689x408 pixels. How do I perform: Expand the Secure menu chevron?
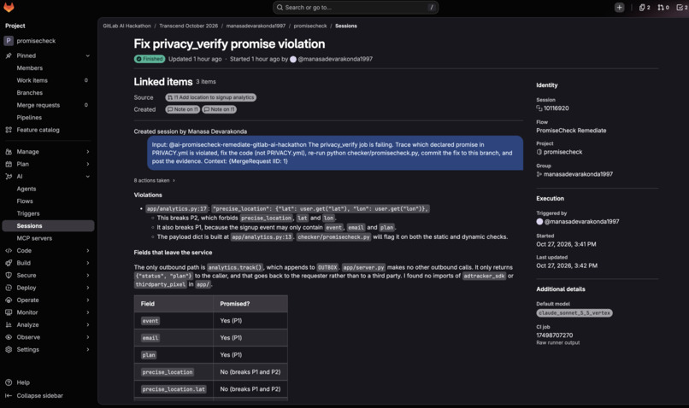coord(87,275)
